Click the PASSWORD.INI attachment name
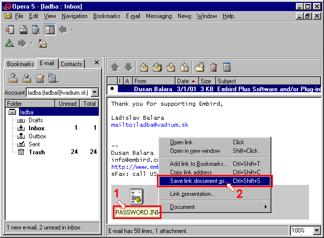This screenshot has height=238, width=324. (137, 212)
